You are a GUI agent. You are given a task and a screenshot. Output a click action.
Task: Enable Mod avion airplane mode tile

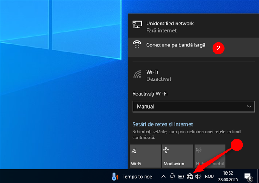tap(176, 156)
